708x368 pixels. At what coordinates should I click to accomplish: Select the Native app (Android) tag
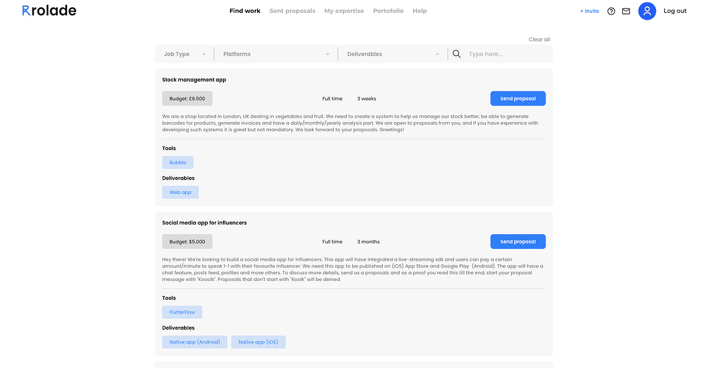click(194, 342)
